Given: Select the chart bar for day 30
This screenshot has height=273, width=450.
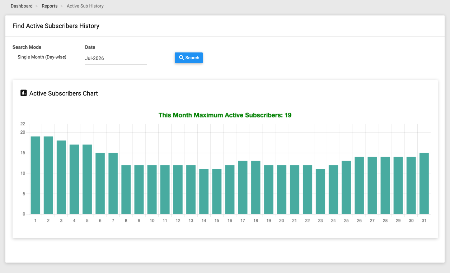Looking at the screenshot, I should pyautogui.click(x=411, y=185).
